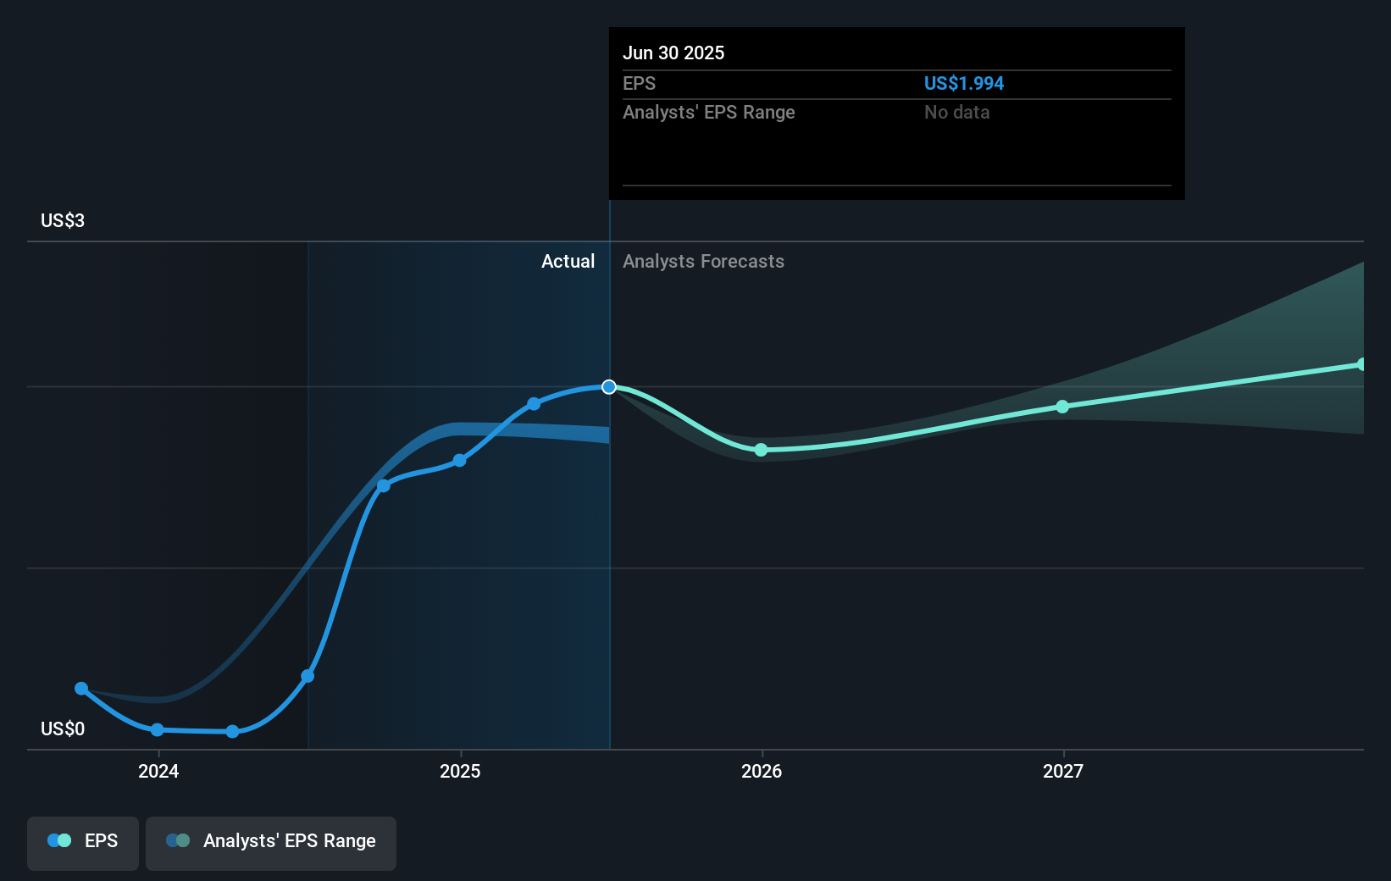Screen dimensions: 1391x881
Task: Toggle the EPS legend button
Action: 83,842
